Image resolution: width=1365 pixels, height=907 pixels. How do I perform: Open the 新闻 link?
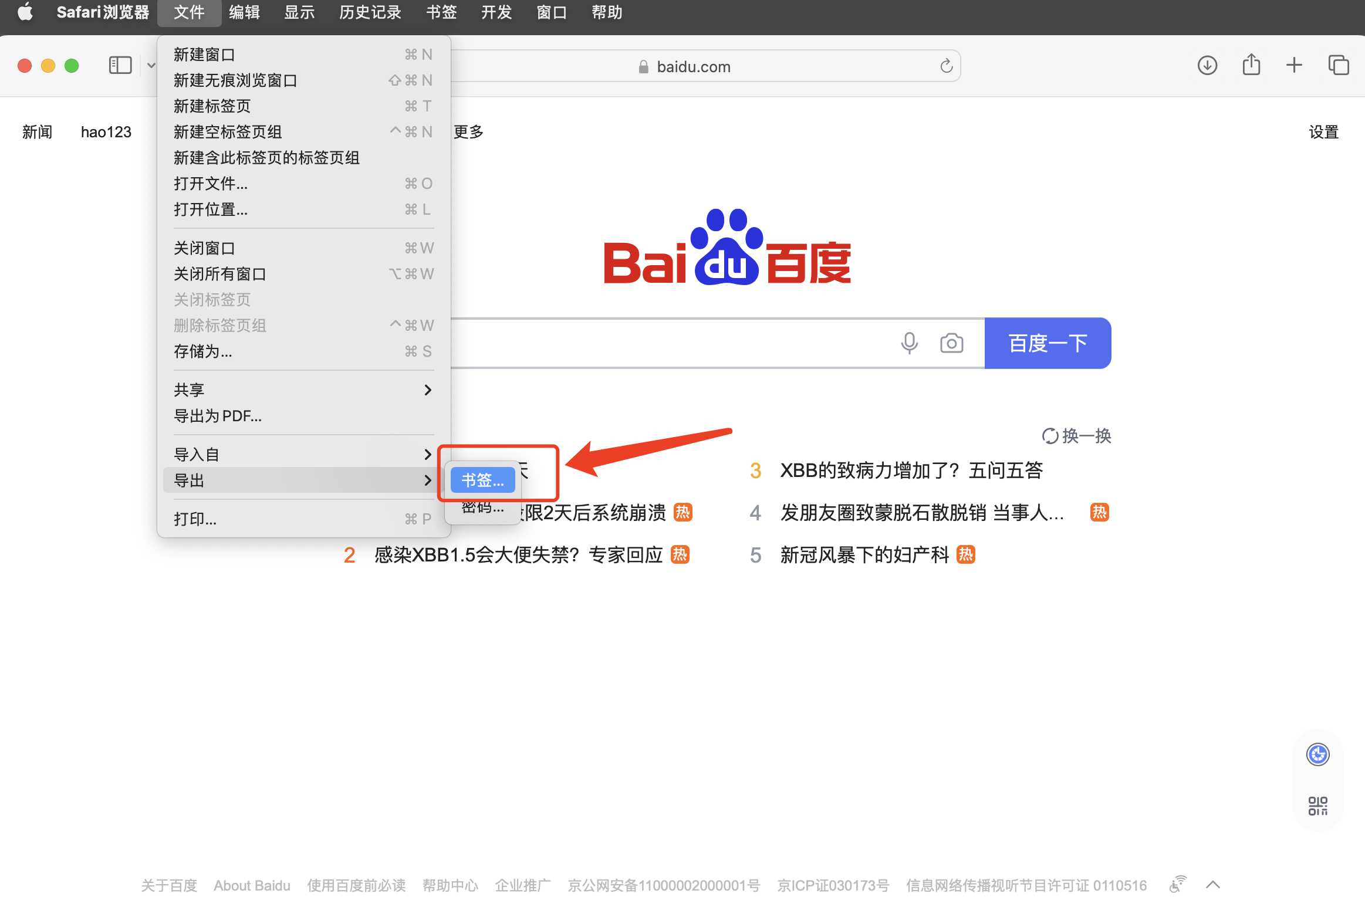[x=38, y=132]
